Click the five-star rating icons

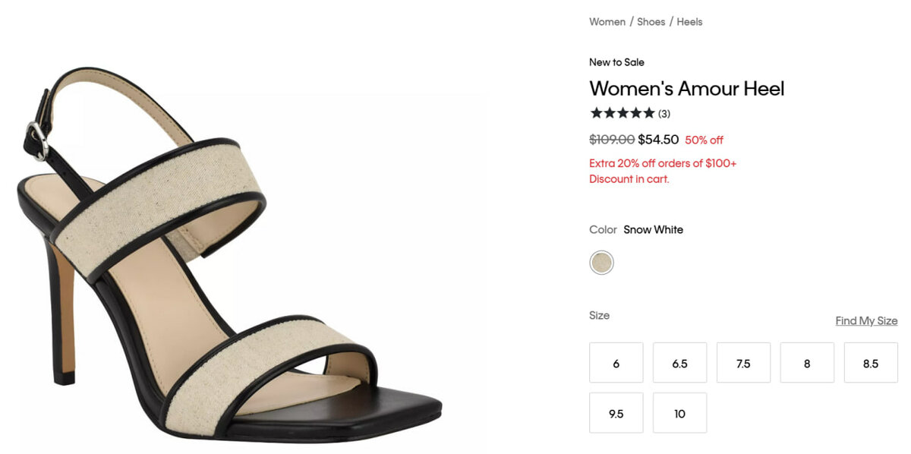(x=622, y=113)
